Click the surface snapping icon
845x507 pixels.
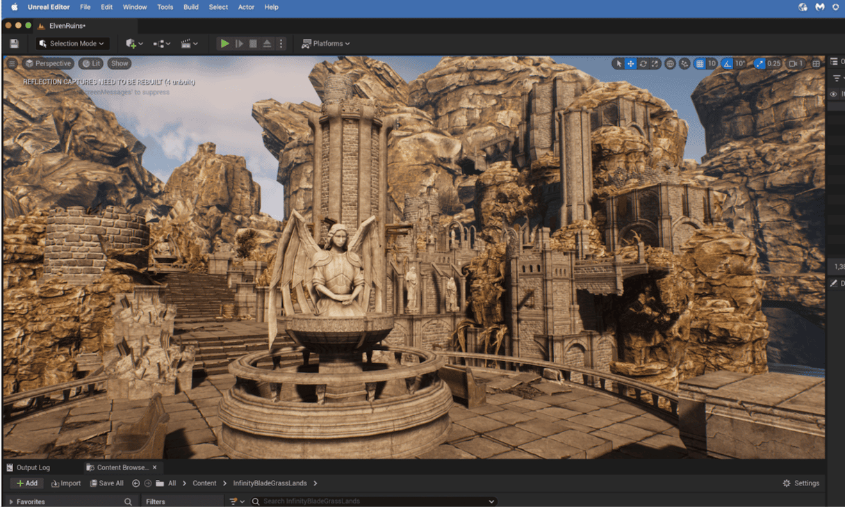pyautogui.click(x=684, y=64)
